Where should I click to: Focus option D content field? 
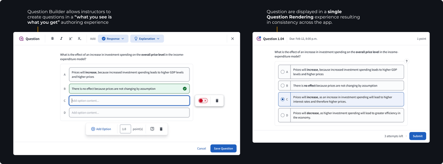tap(129, 113)
